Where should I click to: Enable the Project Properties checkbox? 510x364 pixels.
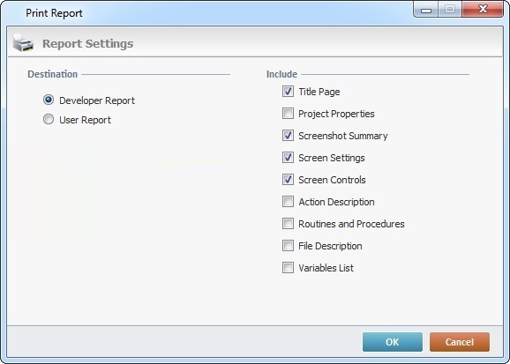(x=288, y=114)
